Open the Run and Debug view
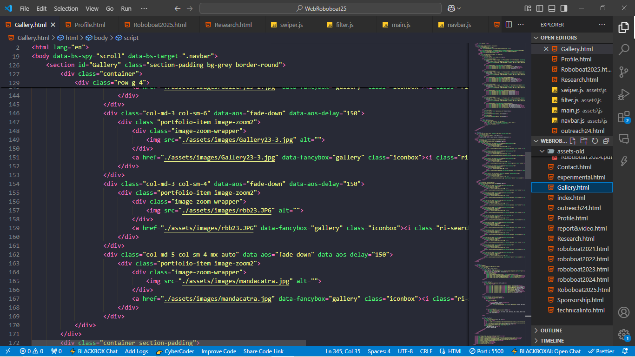Viewport: 635px width, 357px height. [x=623, y=94]
